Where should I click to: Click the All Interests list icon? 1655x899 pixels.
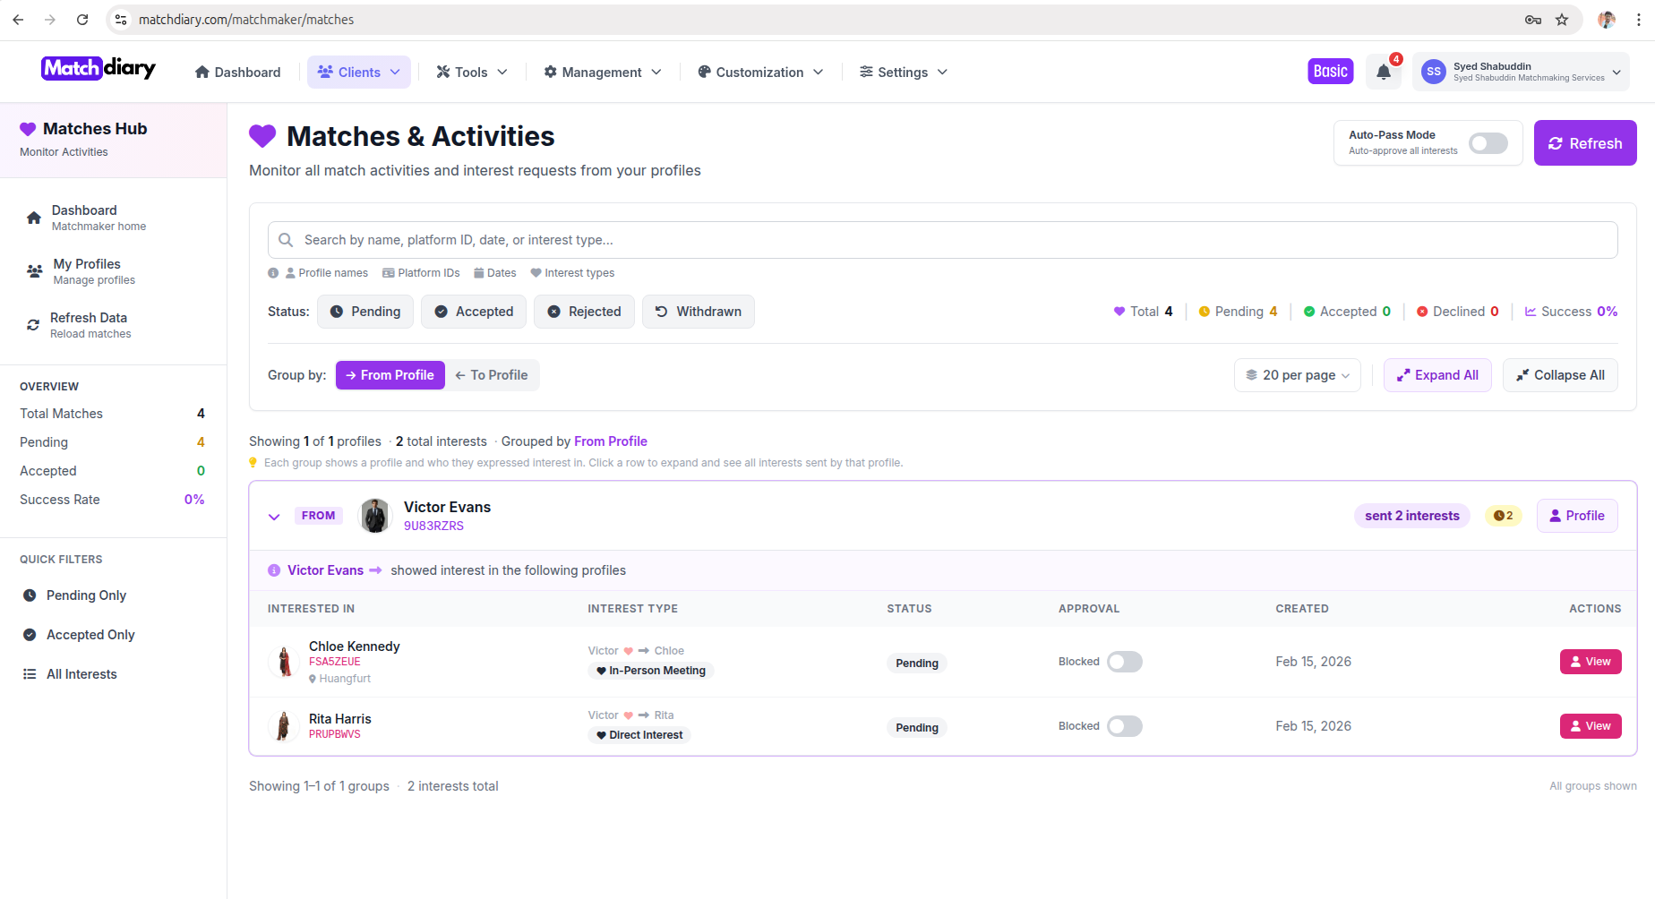tap(30, 673)
